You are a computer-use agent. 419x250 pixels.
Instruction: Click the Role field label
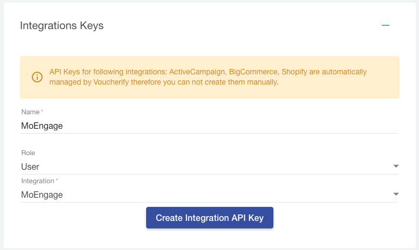click(28, 153)
